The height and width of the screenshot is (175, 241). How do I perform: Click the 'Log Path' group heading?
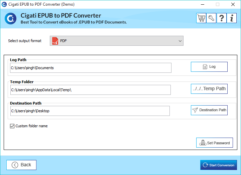click(18, 60)
